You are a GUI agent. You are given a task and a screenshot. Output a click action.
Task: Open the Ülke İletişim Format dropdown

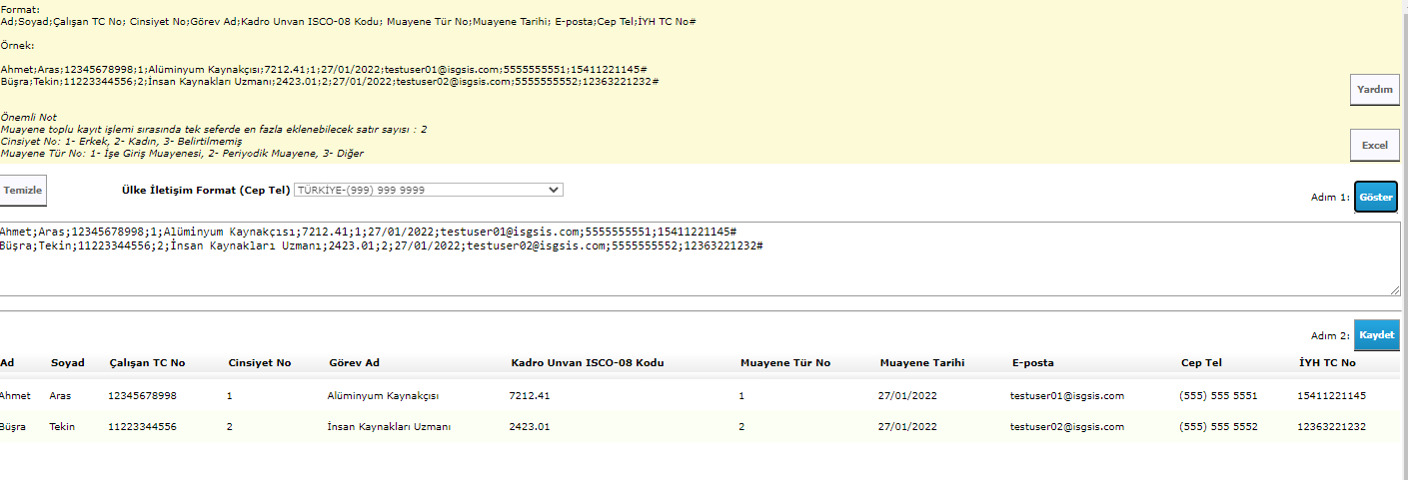click(428, 190)
